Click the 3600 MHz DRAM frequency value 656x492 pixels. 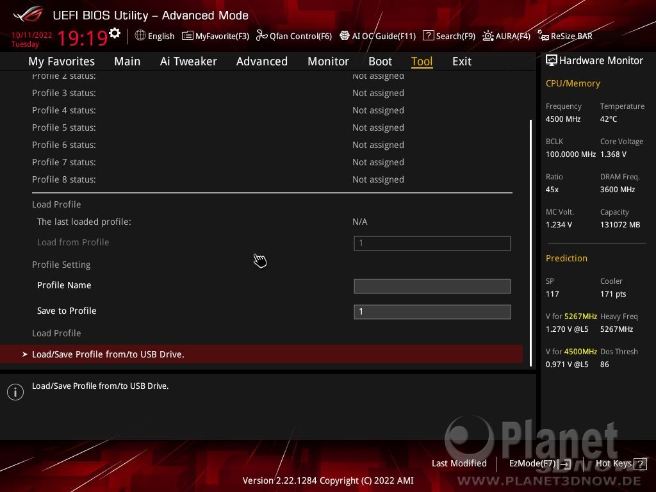(x=618, y=190)
